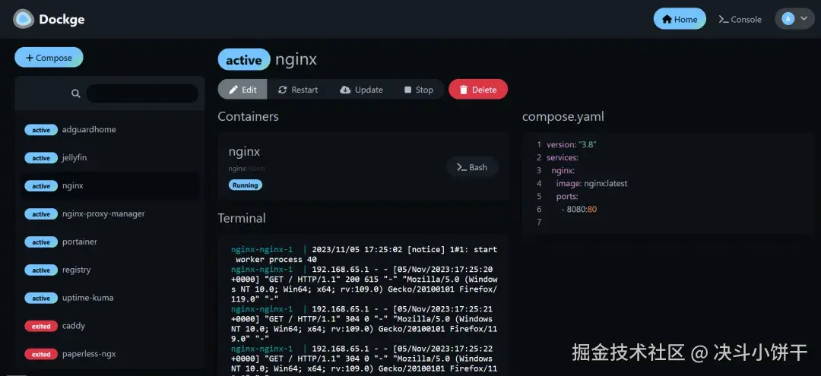Click the active badge next to adguardhome
The height and width of the screenshot is (376, 821).
(41, 130)
